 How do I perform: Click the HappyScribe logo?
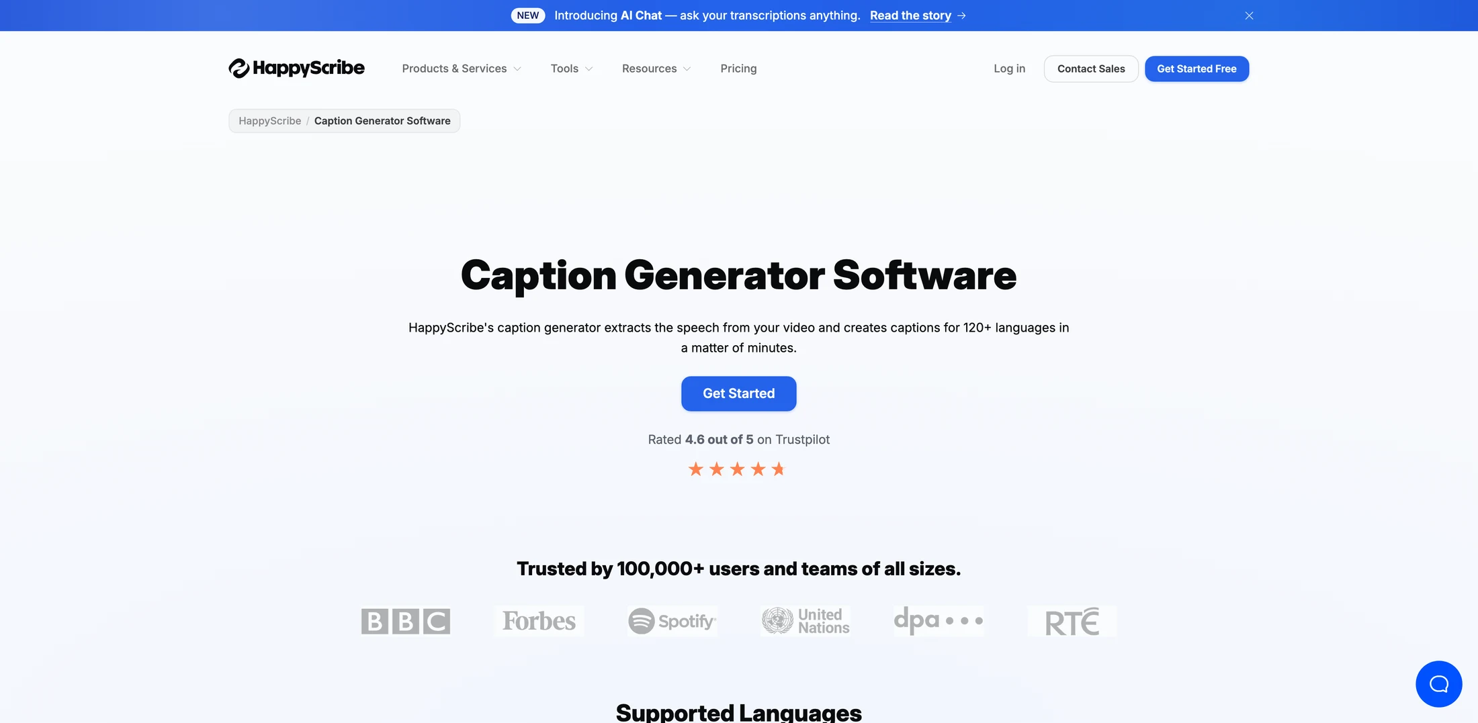point(296,68)
